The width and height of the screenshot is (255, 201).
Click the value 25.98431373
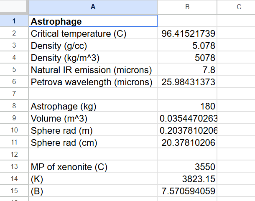tap(187, 81)
